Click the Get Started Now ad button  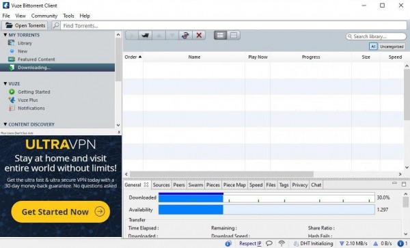(x=61, y=212)
